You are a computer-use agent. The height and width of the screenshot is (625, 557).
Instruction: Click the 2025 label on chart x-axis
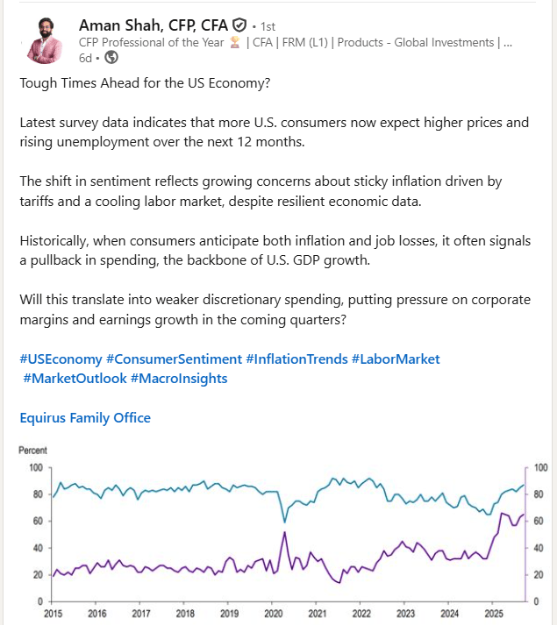point(496,614)
